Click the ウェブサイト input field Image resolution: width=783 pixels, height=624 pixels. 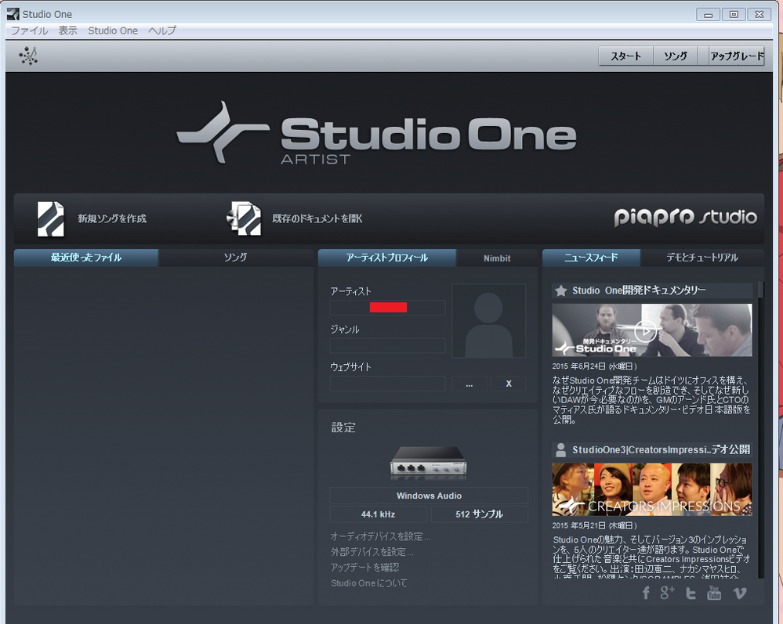[x=387, y=384]
